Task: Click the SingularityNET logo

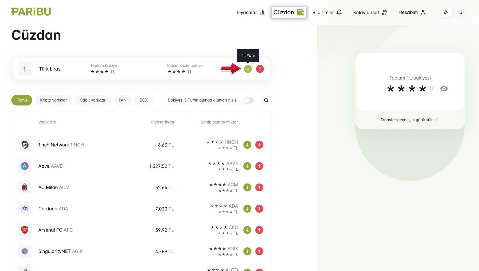Action: click(25, 251)
